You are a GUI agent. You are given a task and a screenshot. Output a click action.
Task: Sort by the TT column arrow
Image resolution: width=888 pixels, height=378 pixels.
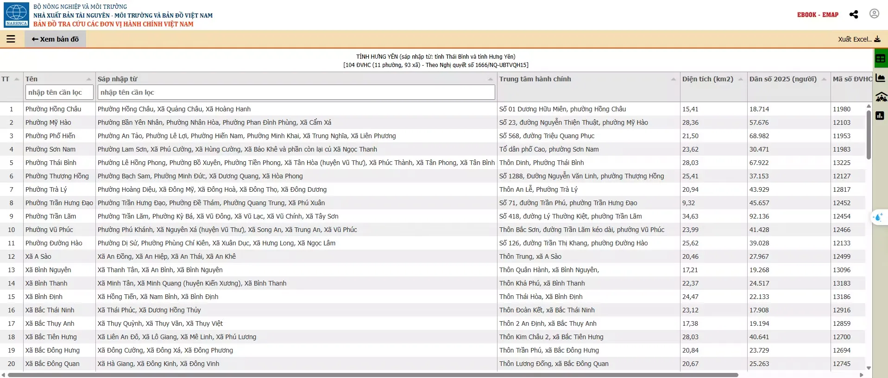(x=17, y=79)
